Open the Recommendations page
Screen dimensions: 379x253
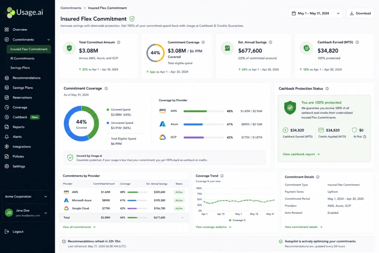27,78
